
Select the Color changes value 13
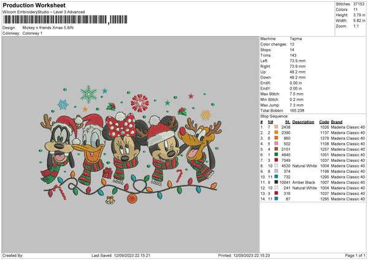pos(292,44)
